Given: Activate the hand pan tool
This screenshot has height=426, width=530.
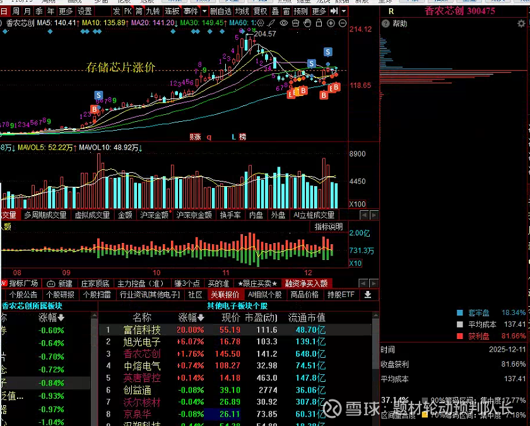Looking at the screenshot, I should 307,23.
